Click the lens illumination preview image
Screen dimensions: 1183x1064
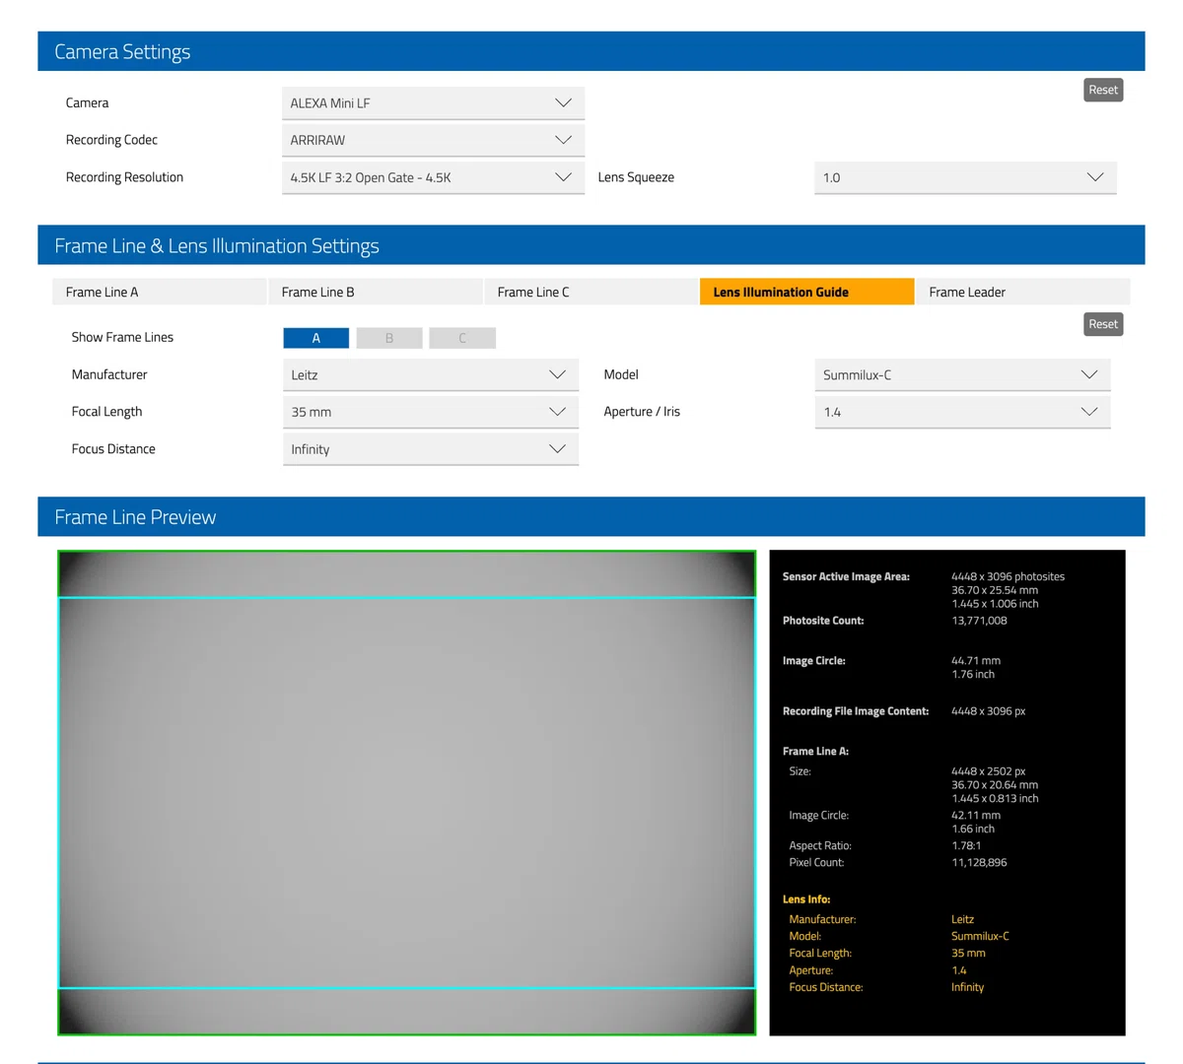coord(407,793)
